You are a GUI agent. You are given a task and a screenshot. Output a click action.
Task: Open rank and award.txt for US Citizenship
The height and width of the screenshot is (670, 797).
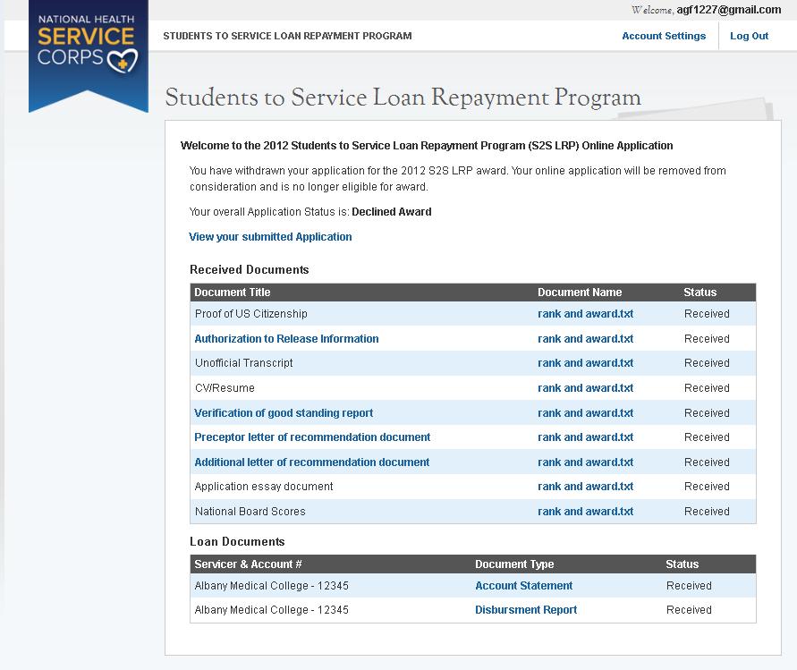(x=585, y=314)
